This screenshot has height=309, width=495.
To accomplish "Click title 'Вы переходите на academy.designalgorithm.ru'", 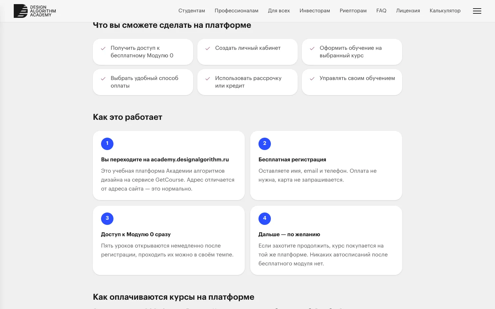I will tap(165, 160).
